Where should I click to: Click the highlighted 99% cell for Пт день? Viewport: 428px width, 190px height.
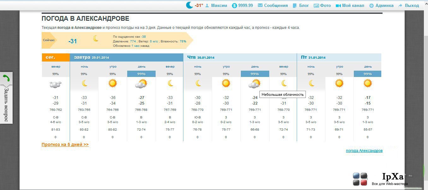367,74
